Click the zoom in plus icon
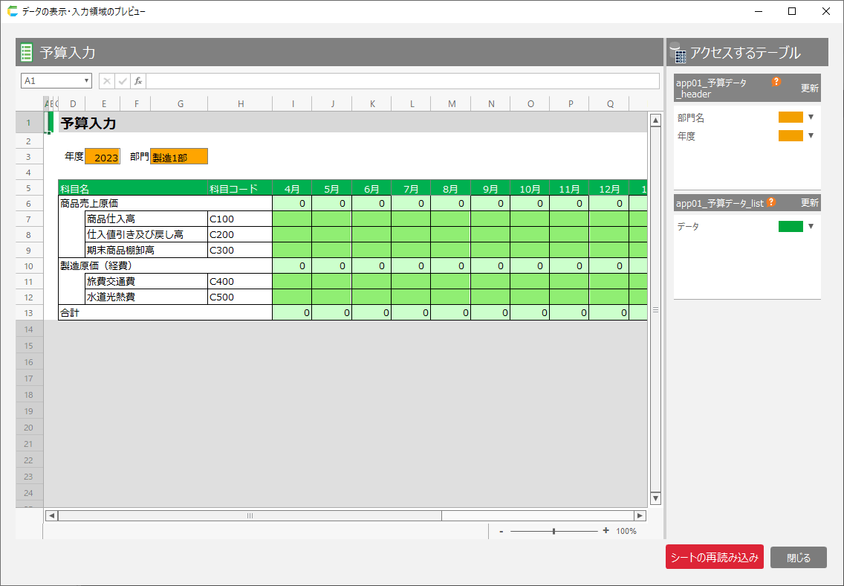Image resolution: width=844 pixels, height=586 pixels. (x=606, y=531)
